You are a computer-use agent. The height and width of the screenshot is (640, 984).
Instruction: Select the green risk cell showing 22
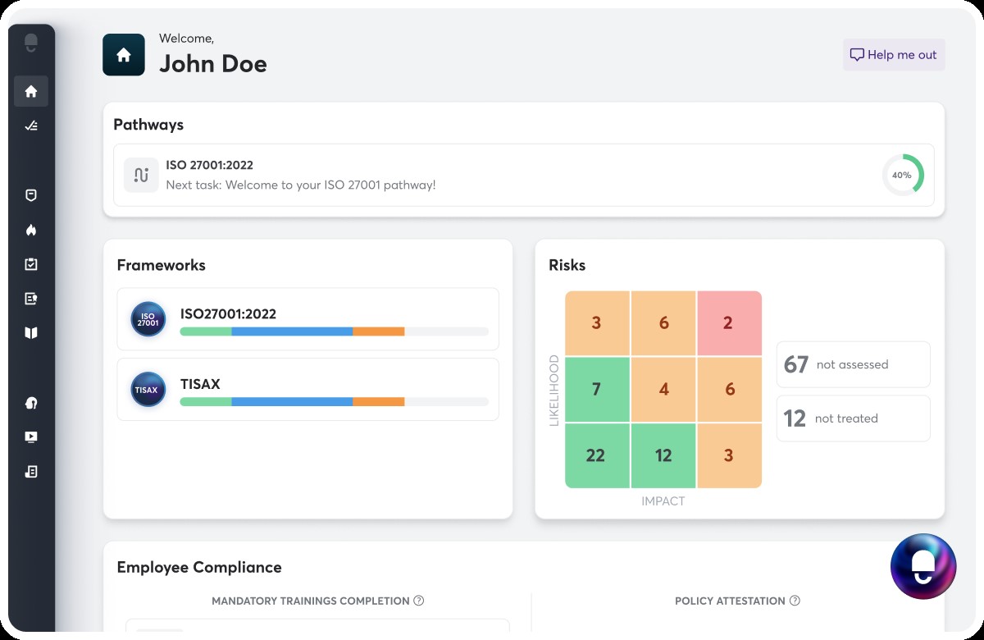pos(596,455)
